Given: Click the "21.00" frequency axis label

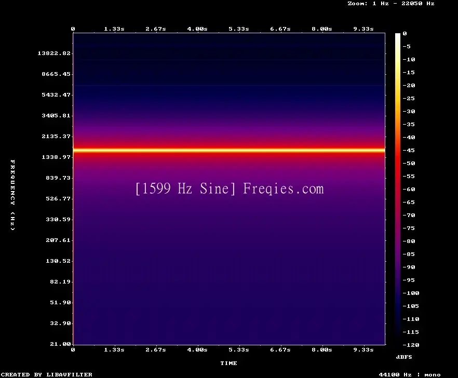Looking at the screenshot, I should (60, 344).
